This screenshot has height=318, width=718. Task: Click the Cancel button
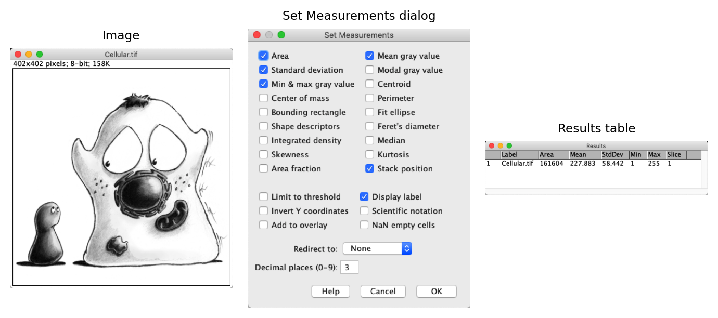coord(383,291)
